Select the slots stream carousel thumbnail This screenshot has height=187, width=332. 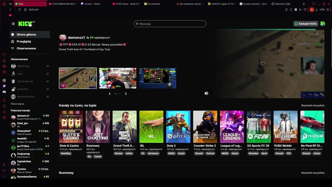pyautogui.click(x=158, y=78)
